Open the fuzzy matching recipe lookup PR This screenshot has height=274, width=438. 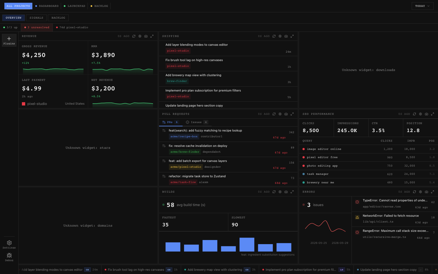228,134
